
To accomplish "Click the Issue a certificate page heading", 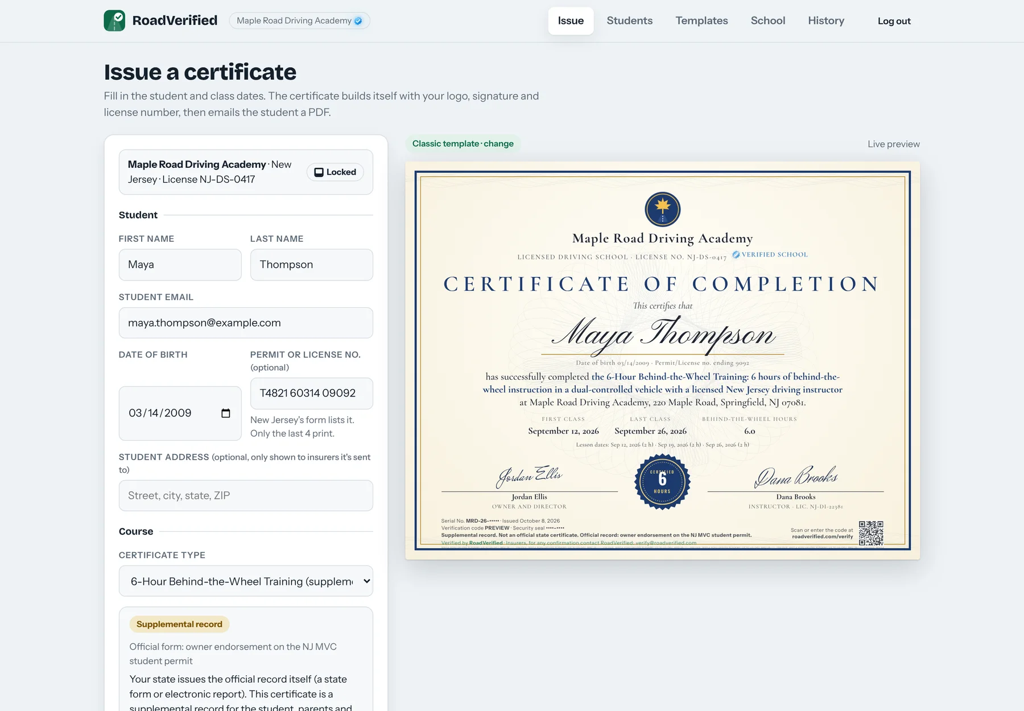I will pyautogui.click(x=200, y=72).
